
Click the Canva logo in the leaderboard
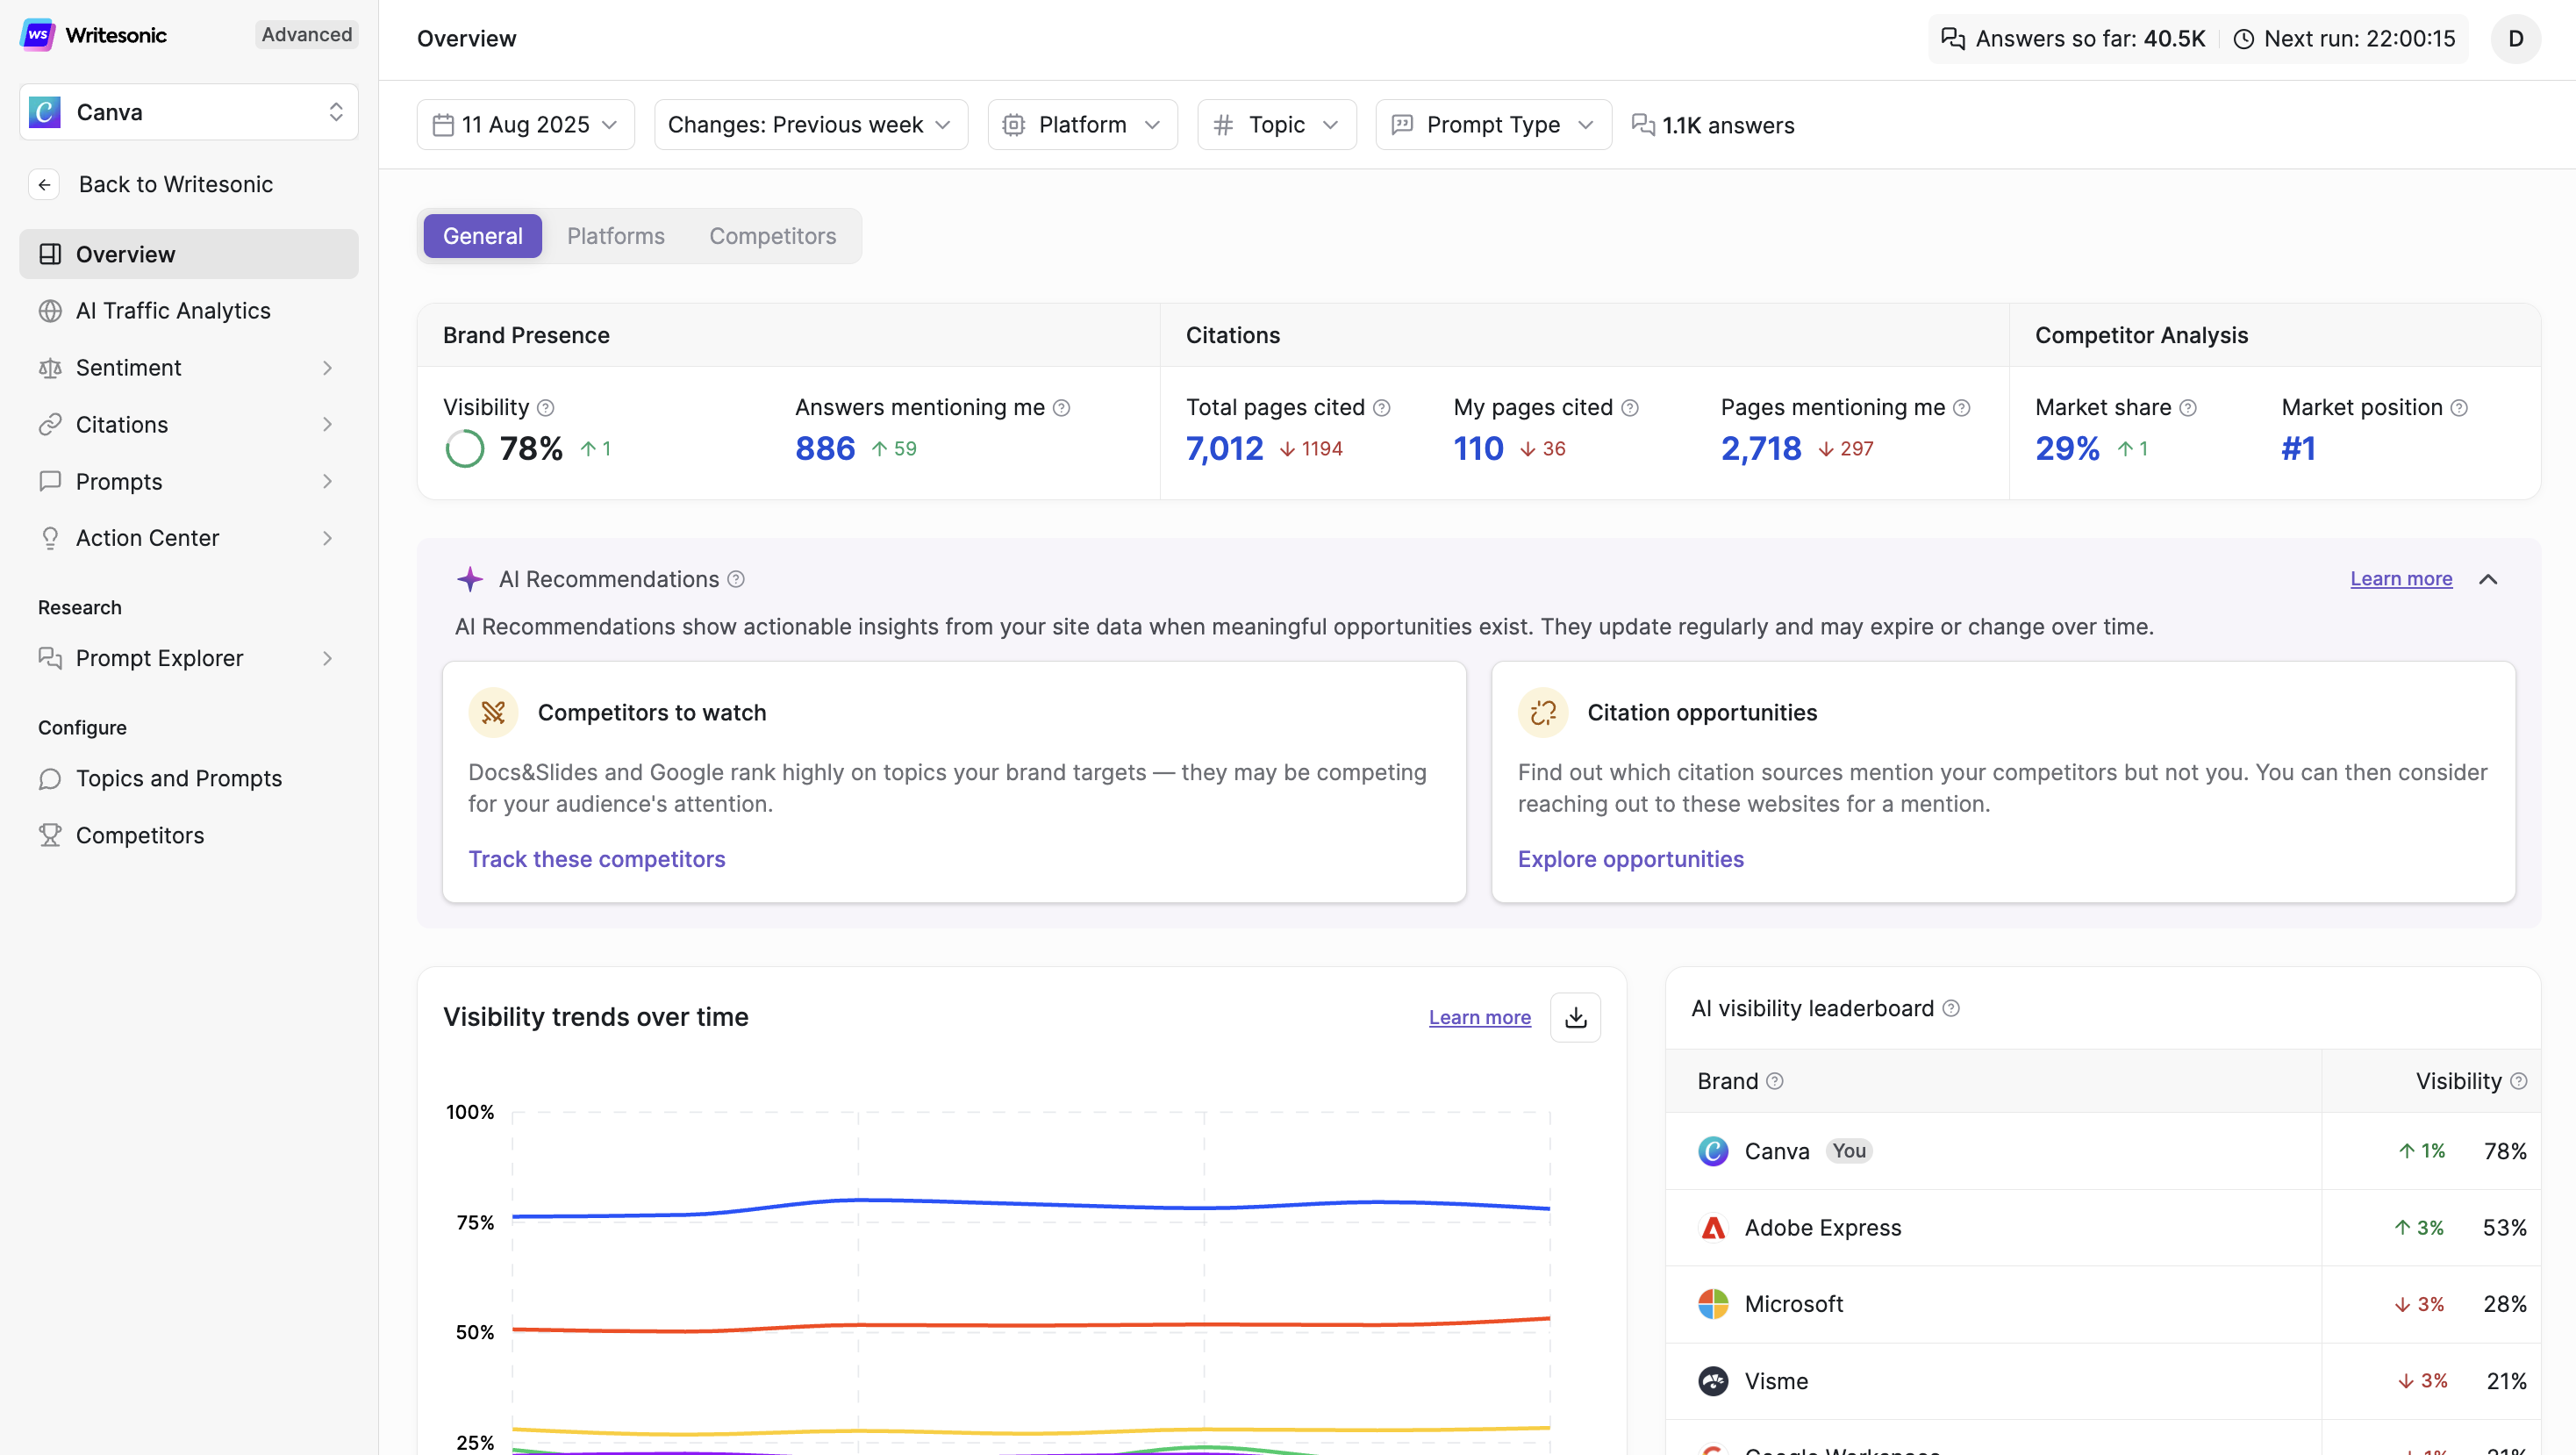click(x=1713, y=1151)
